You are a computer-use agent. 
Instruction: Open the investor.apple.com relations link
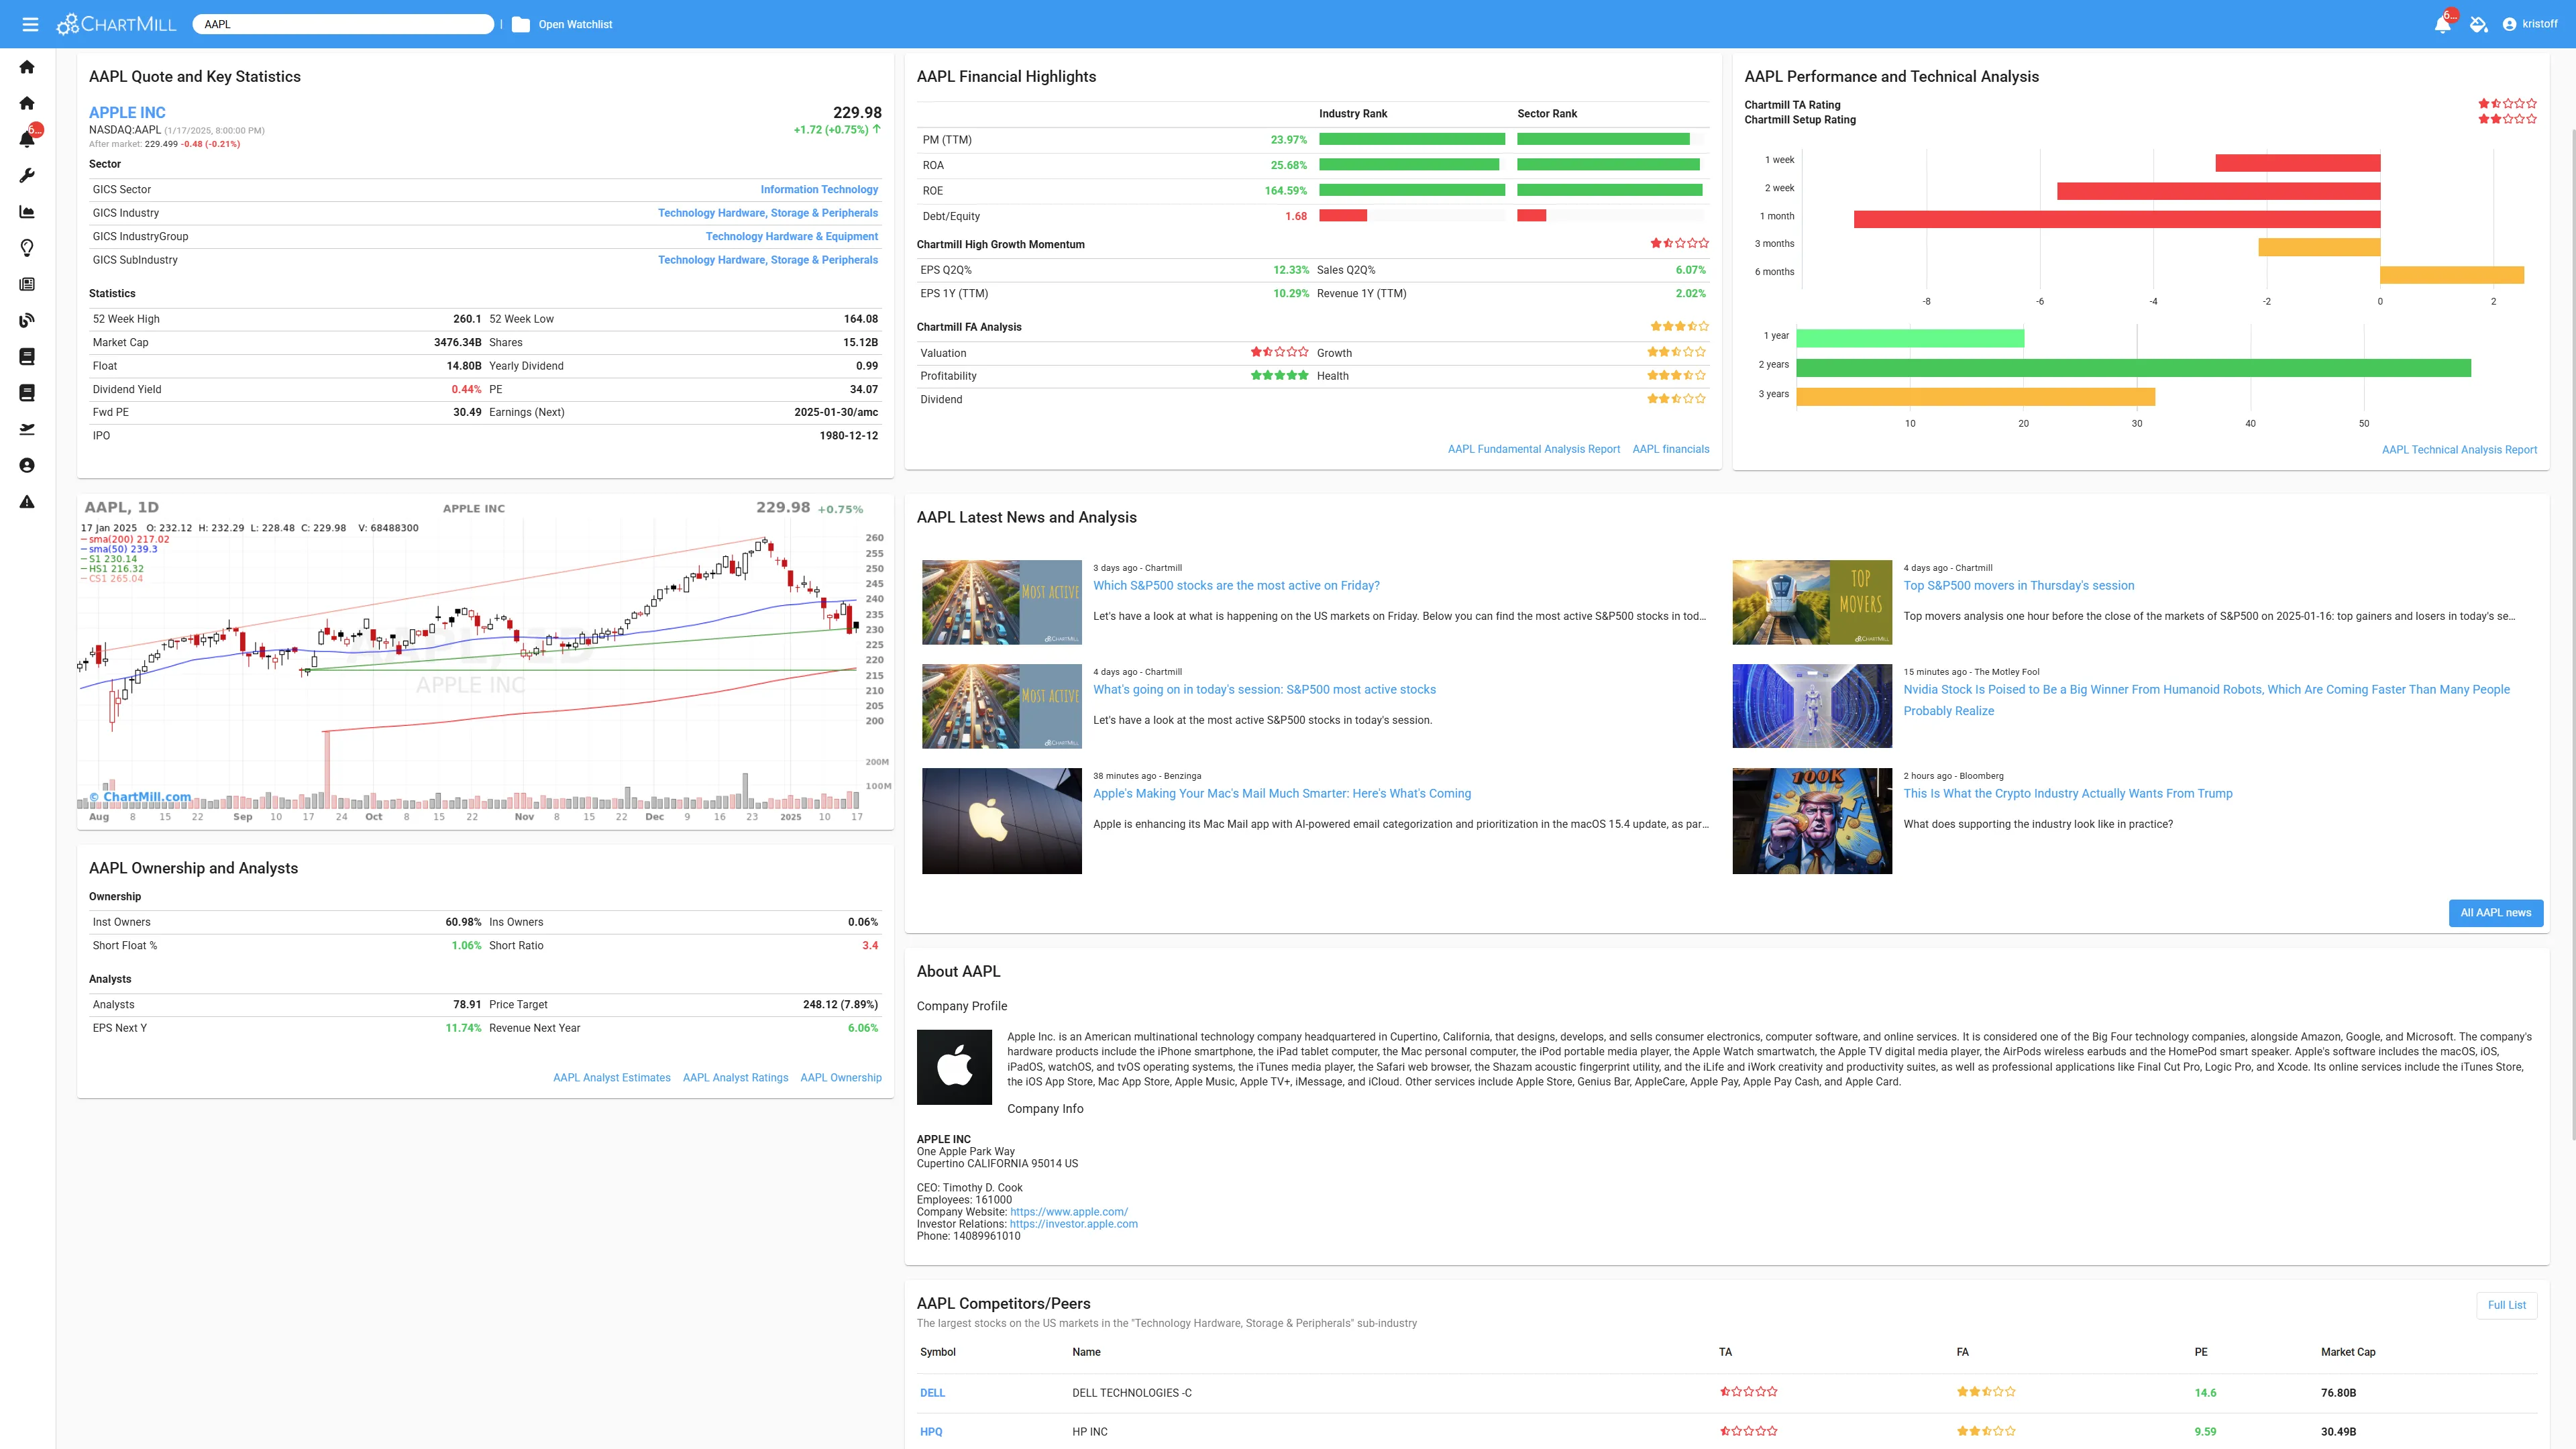click(x=1073, y=1224)
